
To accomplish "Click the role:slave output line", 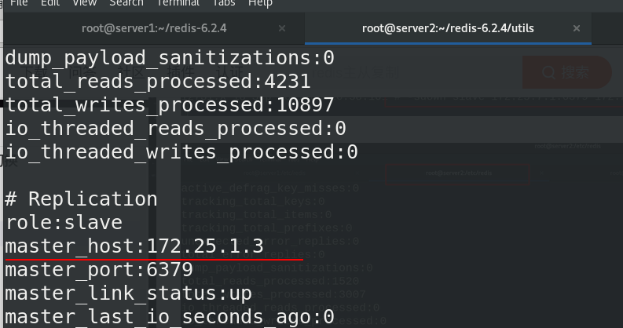I will click(64, 223).
